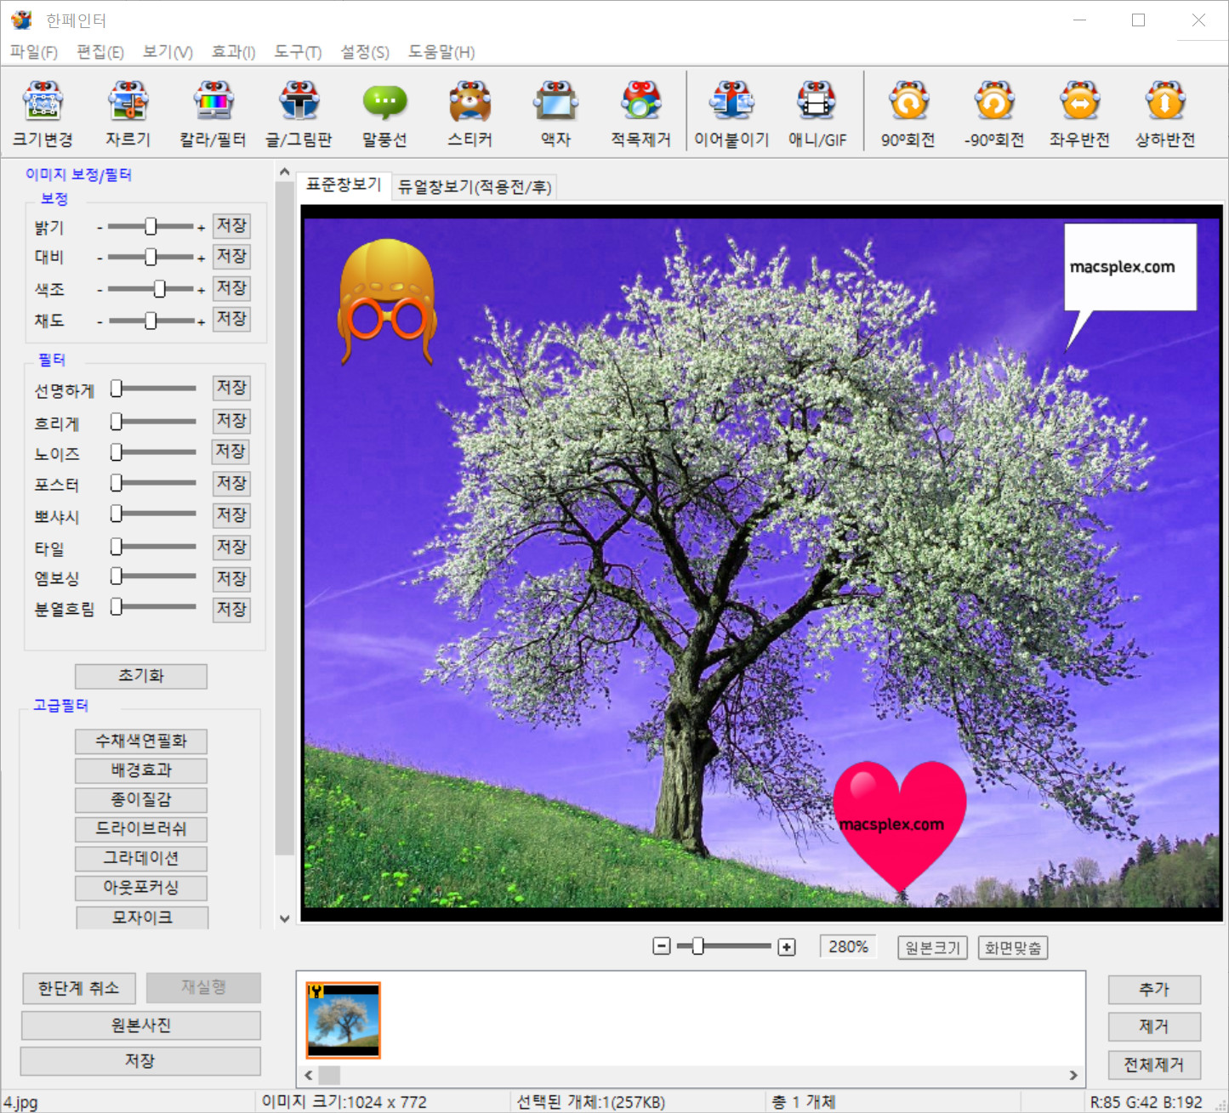Viewport: 1229px width, 1113px height.
Task: Apply the 배경효과 filter
Action: (x=141, y=770)
